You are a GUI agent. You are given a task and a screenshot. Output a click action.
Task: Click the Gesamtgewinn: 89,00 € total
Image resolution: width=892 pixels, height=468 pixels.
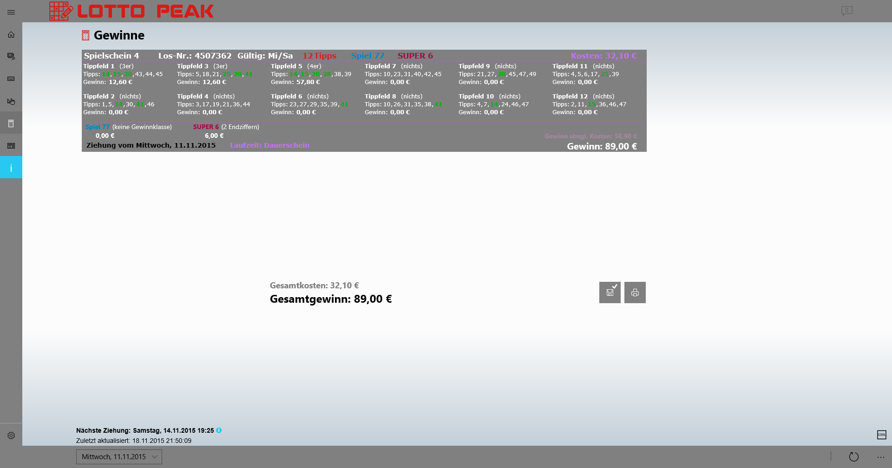(x=331, y=299)
